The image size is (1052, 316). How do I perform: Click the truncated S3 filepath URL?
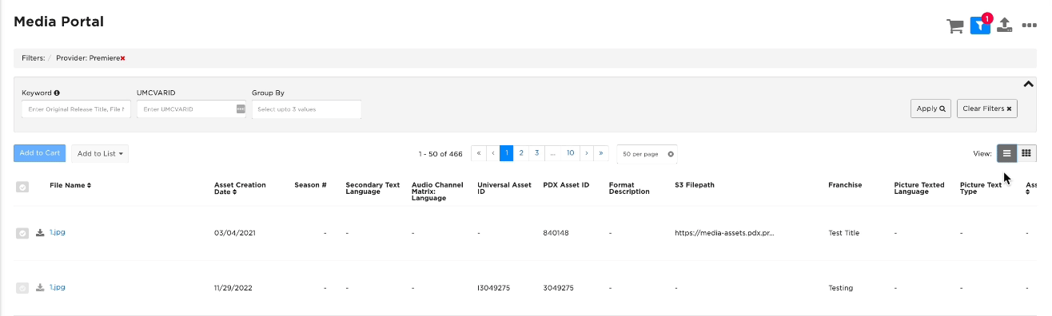tap(724, 233)
